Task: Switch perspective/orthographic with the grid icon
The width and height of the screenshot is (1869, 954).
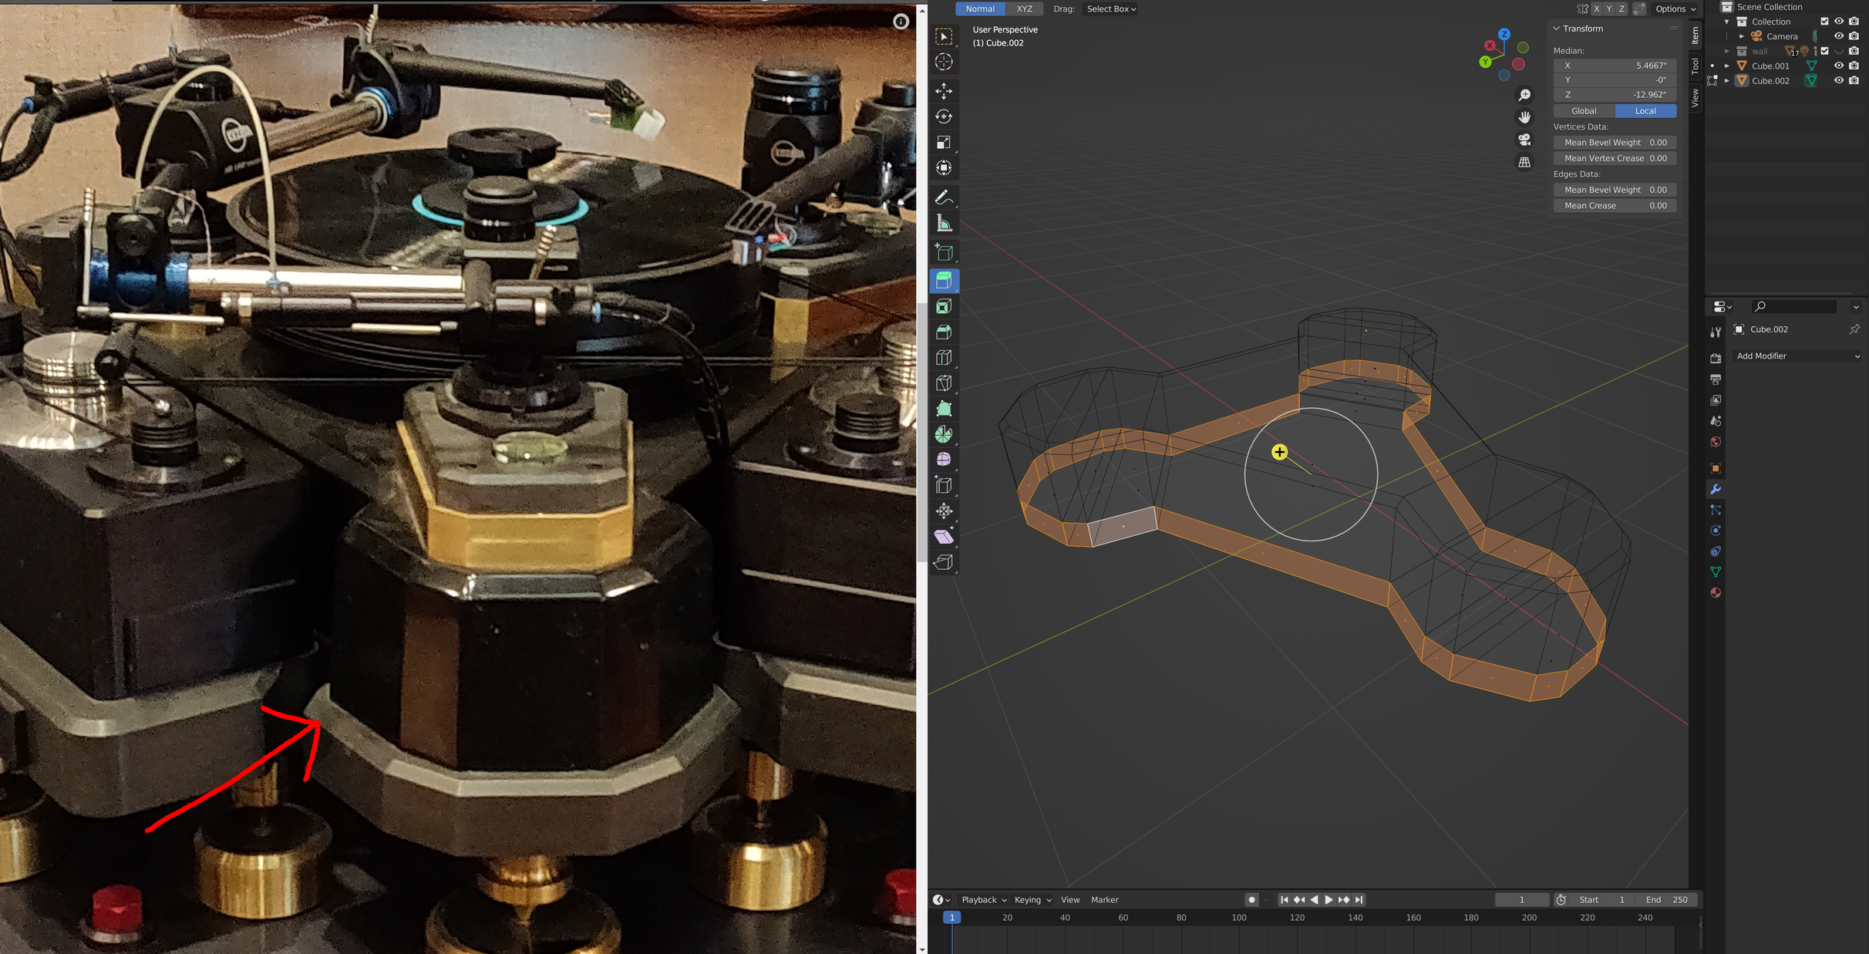Action: (1524, 162)
